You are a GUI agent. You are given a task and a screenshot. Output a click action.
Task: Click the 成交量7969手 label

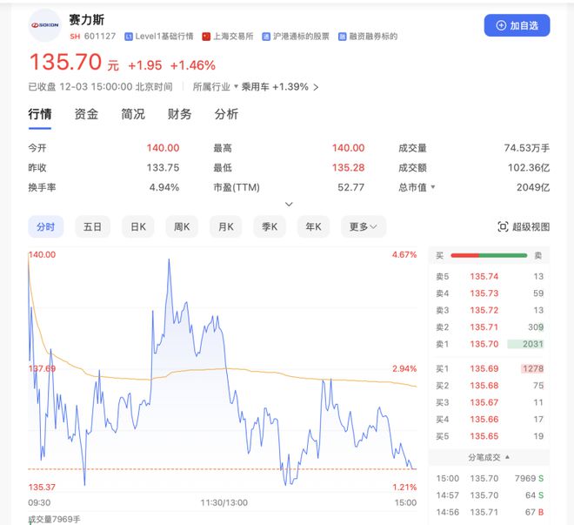[x=54, y=519]
